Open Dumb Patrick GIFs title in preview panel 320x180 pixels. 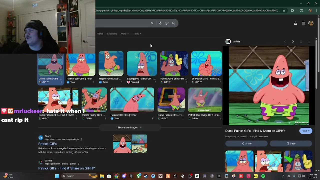(255, 131)
